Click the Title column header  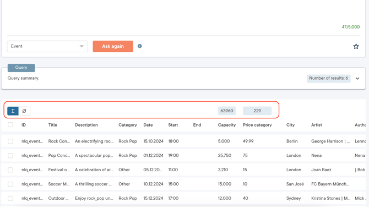tap(53, 125)
